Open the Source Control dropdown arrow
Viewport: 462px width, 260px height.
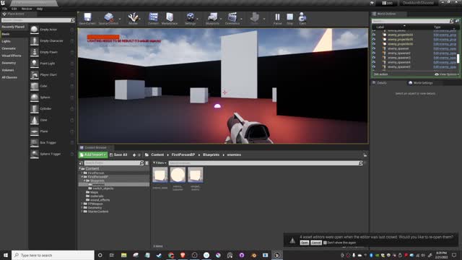(120, 19)
